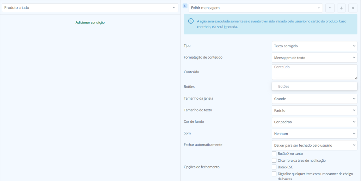Open 'Formatação de conteúdo' dropdown

point(314,58)
